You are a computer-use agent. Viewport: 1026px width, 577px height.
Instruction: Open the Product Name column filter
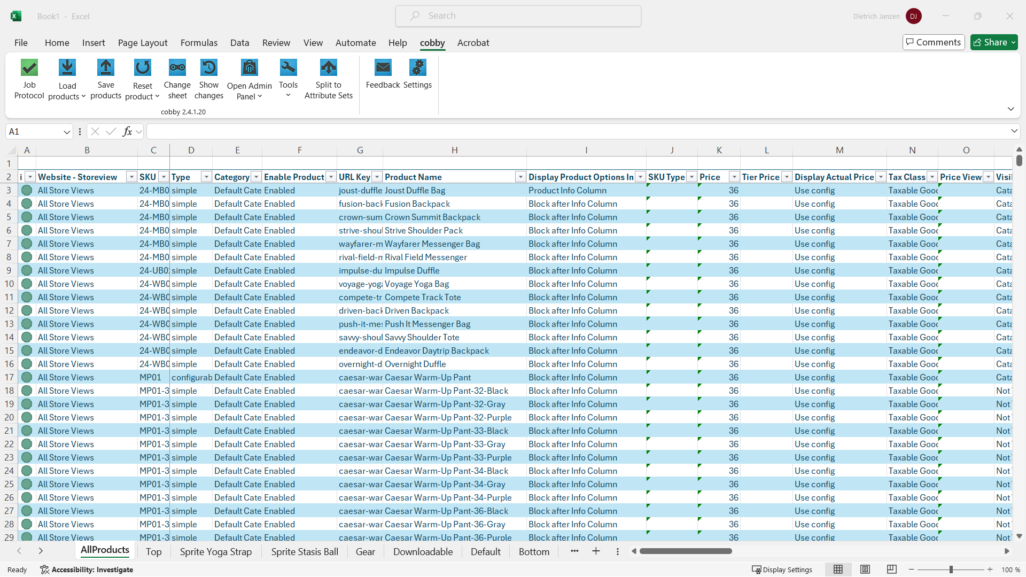[x=520, y=177]
